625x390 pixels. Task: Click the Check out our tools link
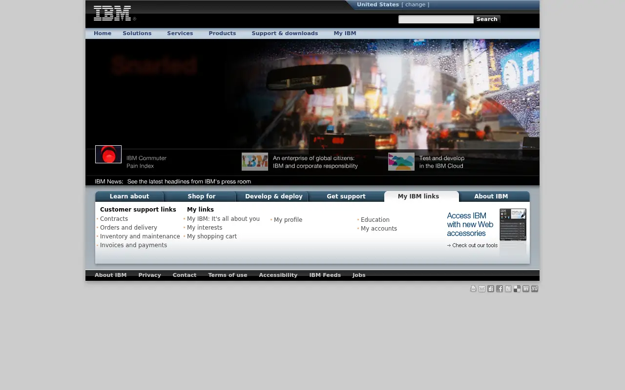473,245
